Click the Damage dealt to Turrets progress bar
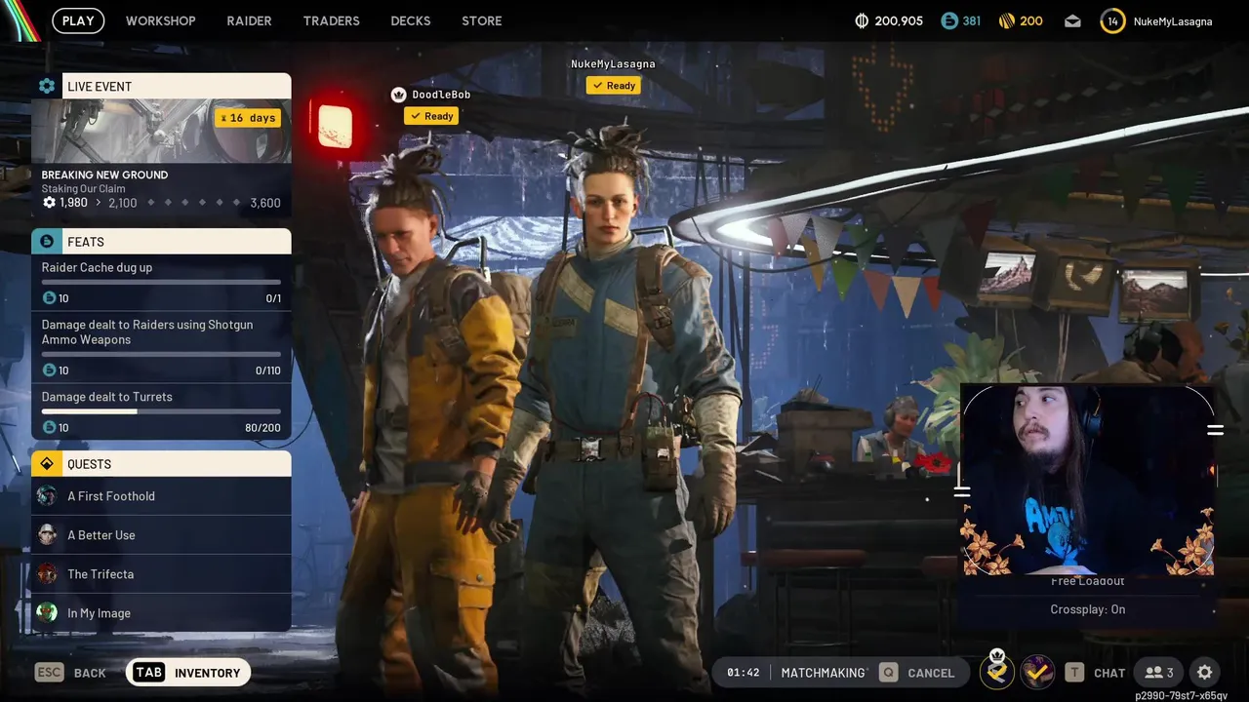The image size is (1249, 702). [x=161, y=411]
